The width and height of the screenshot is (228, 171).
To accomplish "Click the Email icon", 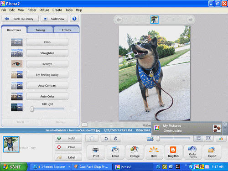I will 115,152.
